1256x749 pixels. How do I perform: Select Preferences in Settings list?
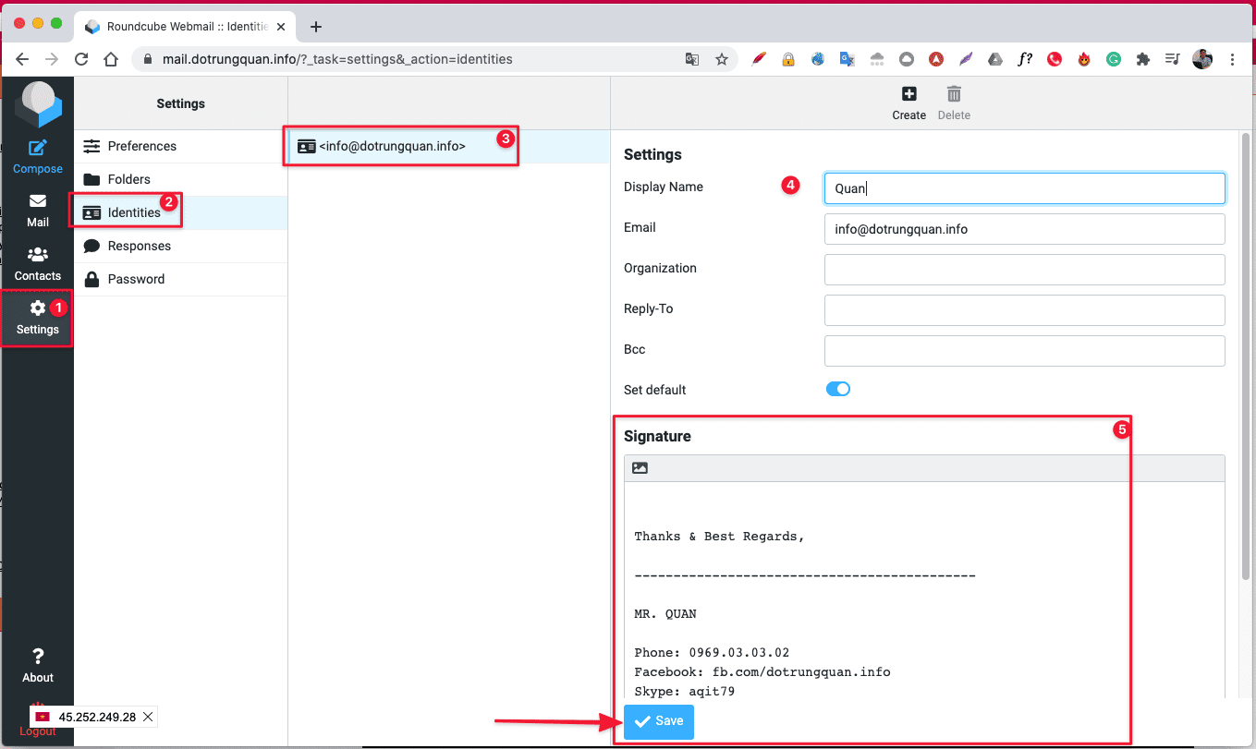[141, 146]
